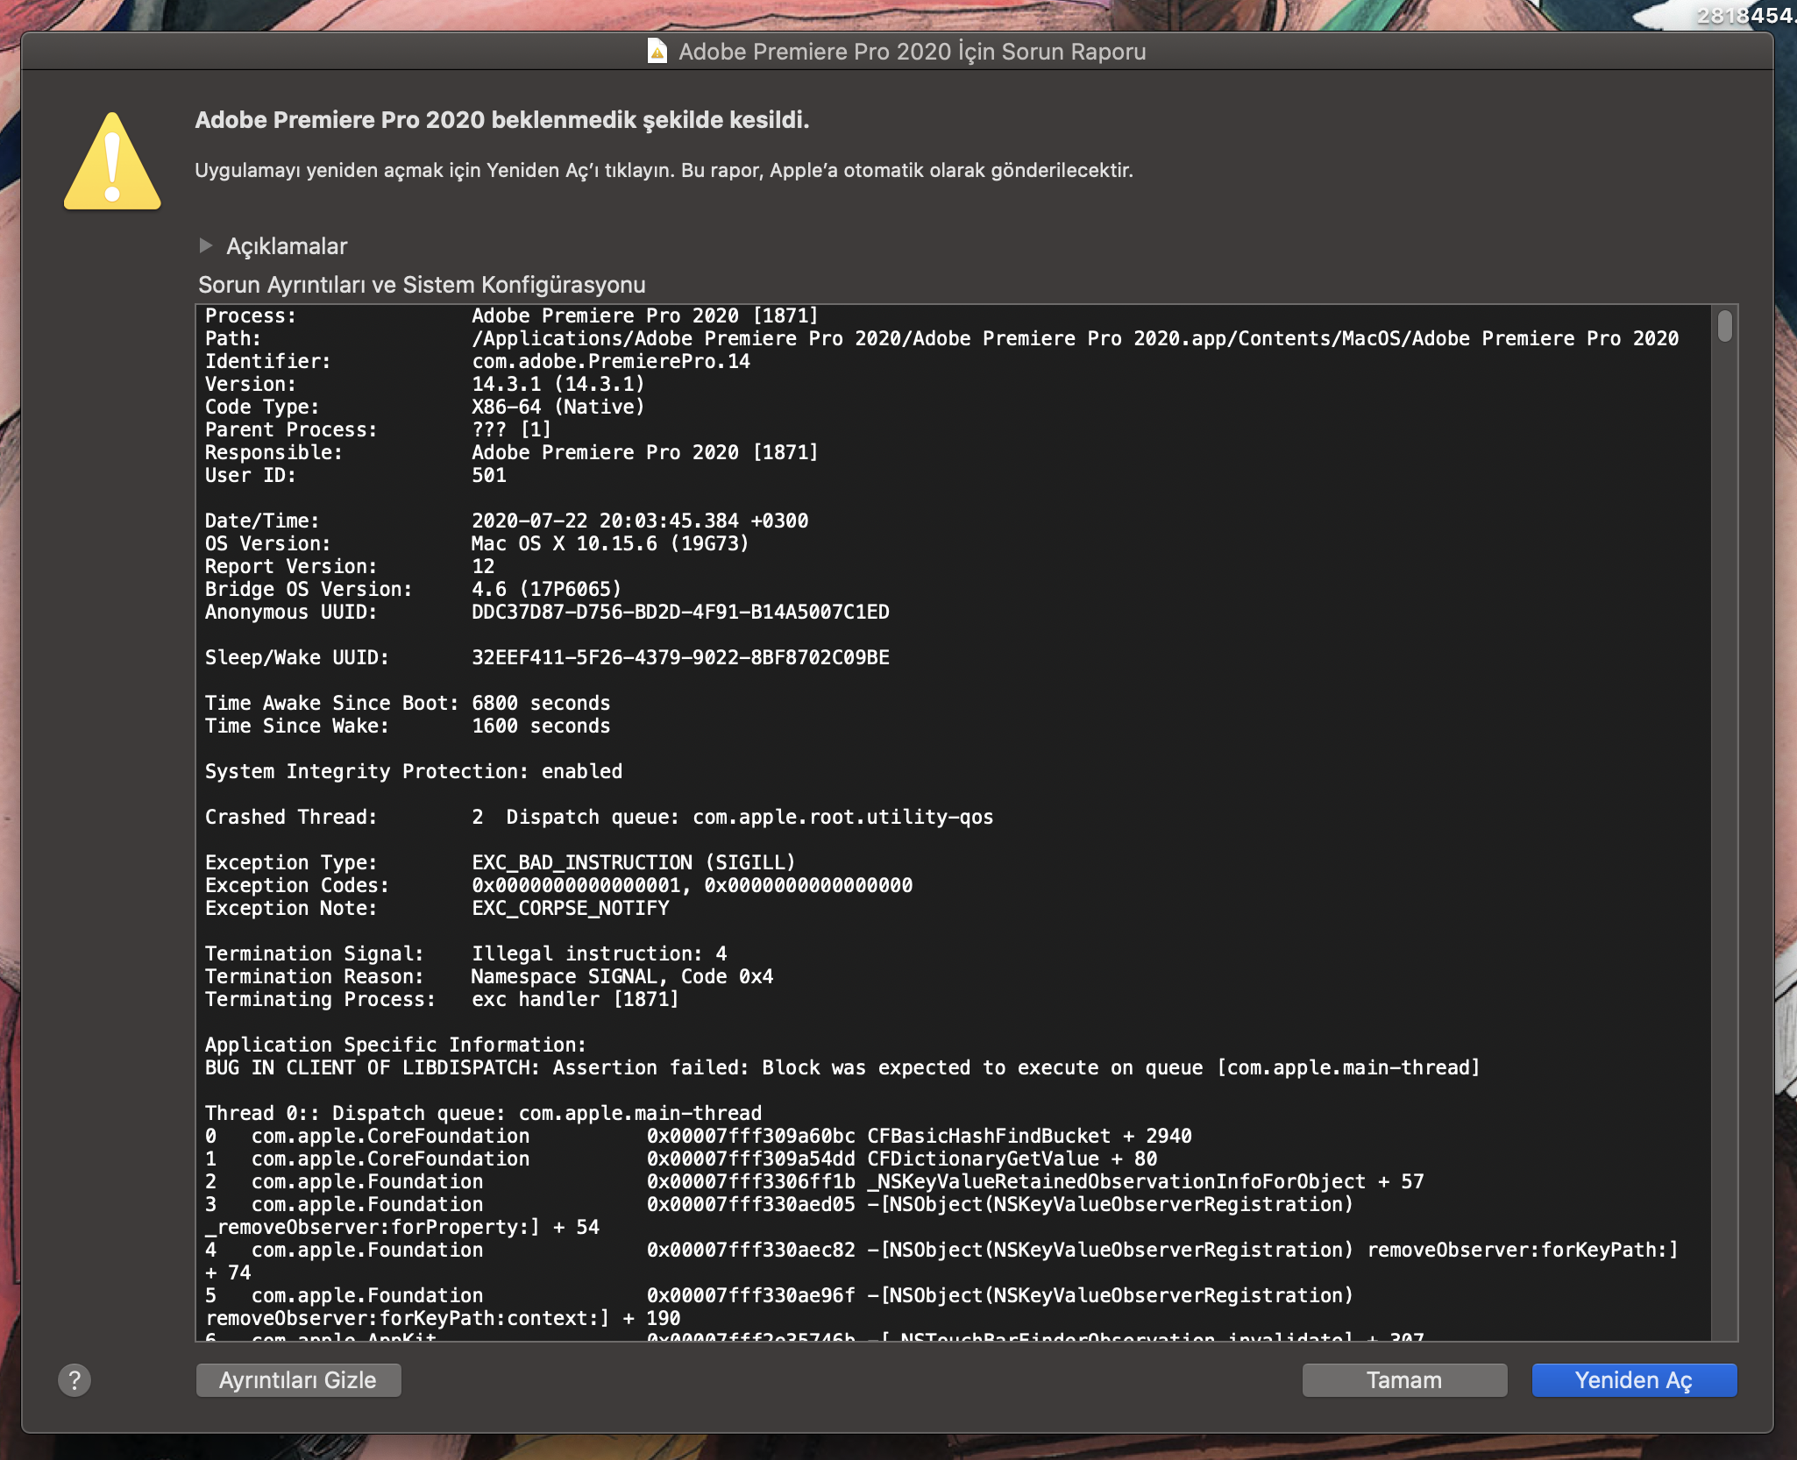Screen dimensions: 1797x1460
Task: Click the Date/Time value in the report
Action: [x=640, y=521]
